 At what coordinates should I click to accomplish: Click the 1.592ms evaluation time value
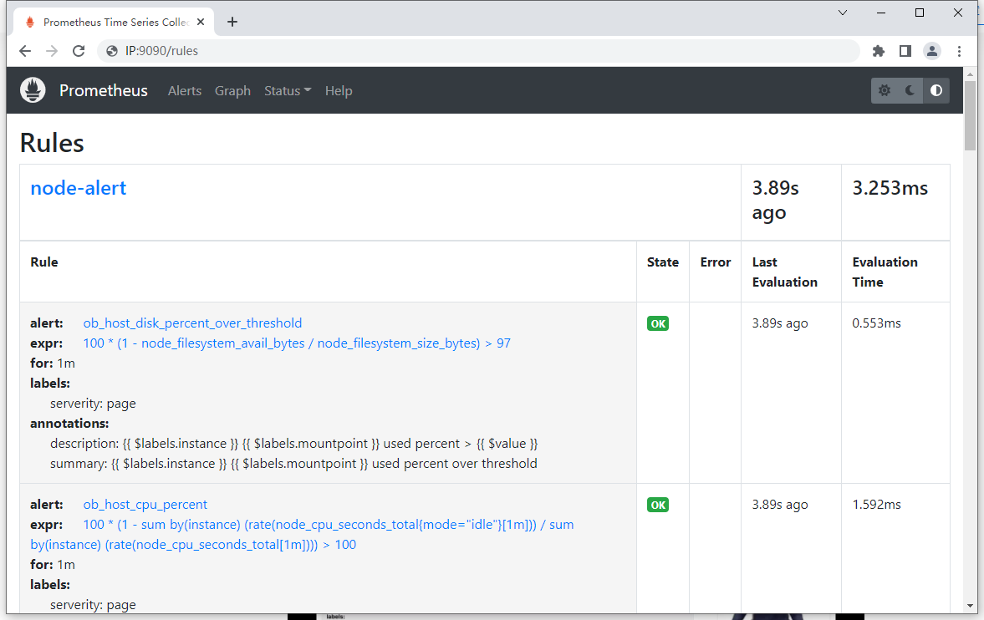click(876, 504)
